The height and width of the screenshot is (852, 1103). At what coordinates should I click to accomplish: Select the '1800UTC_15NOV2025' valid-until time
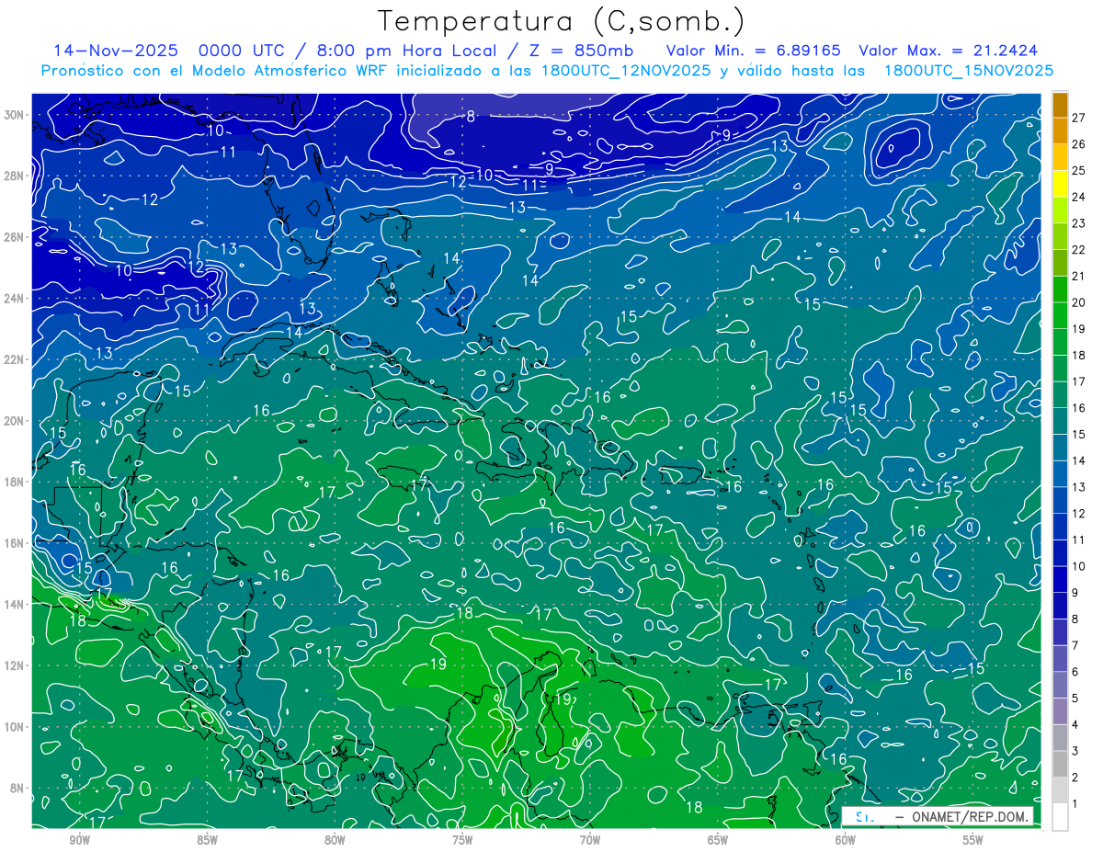[969, 71]
